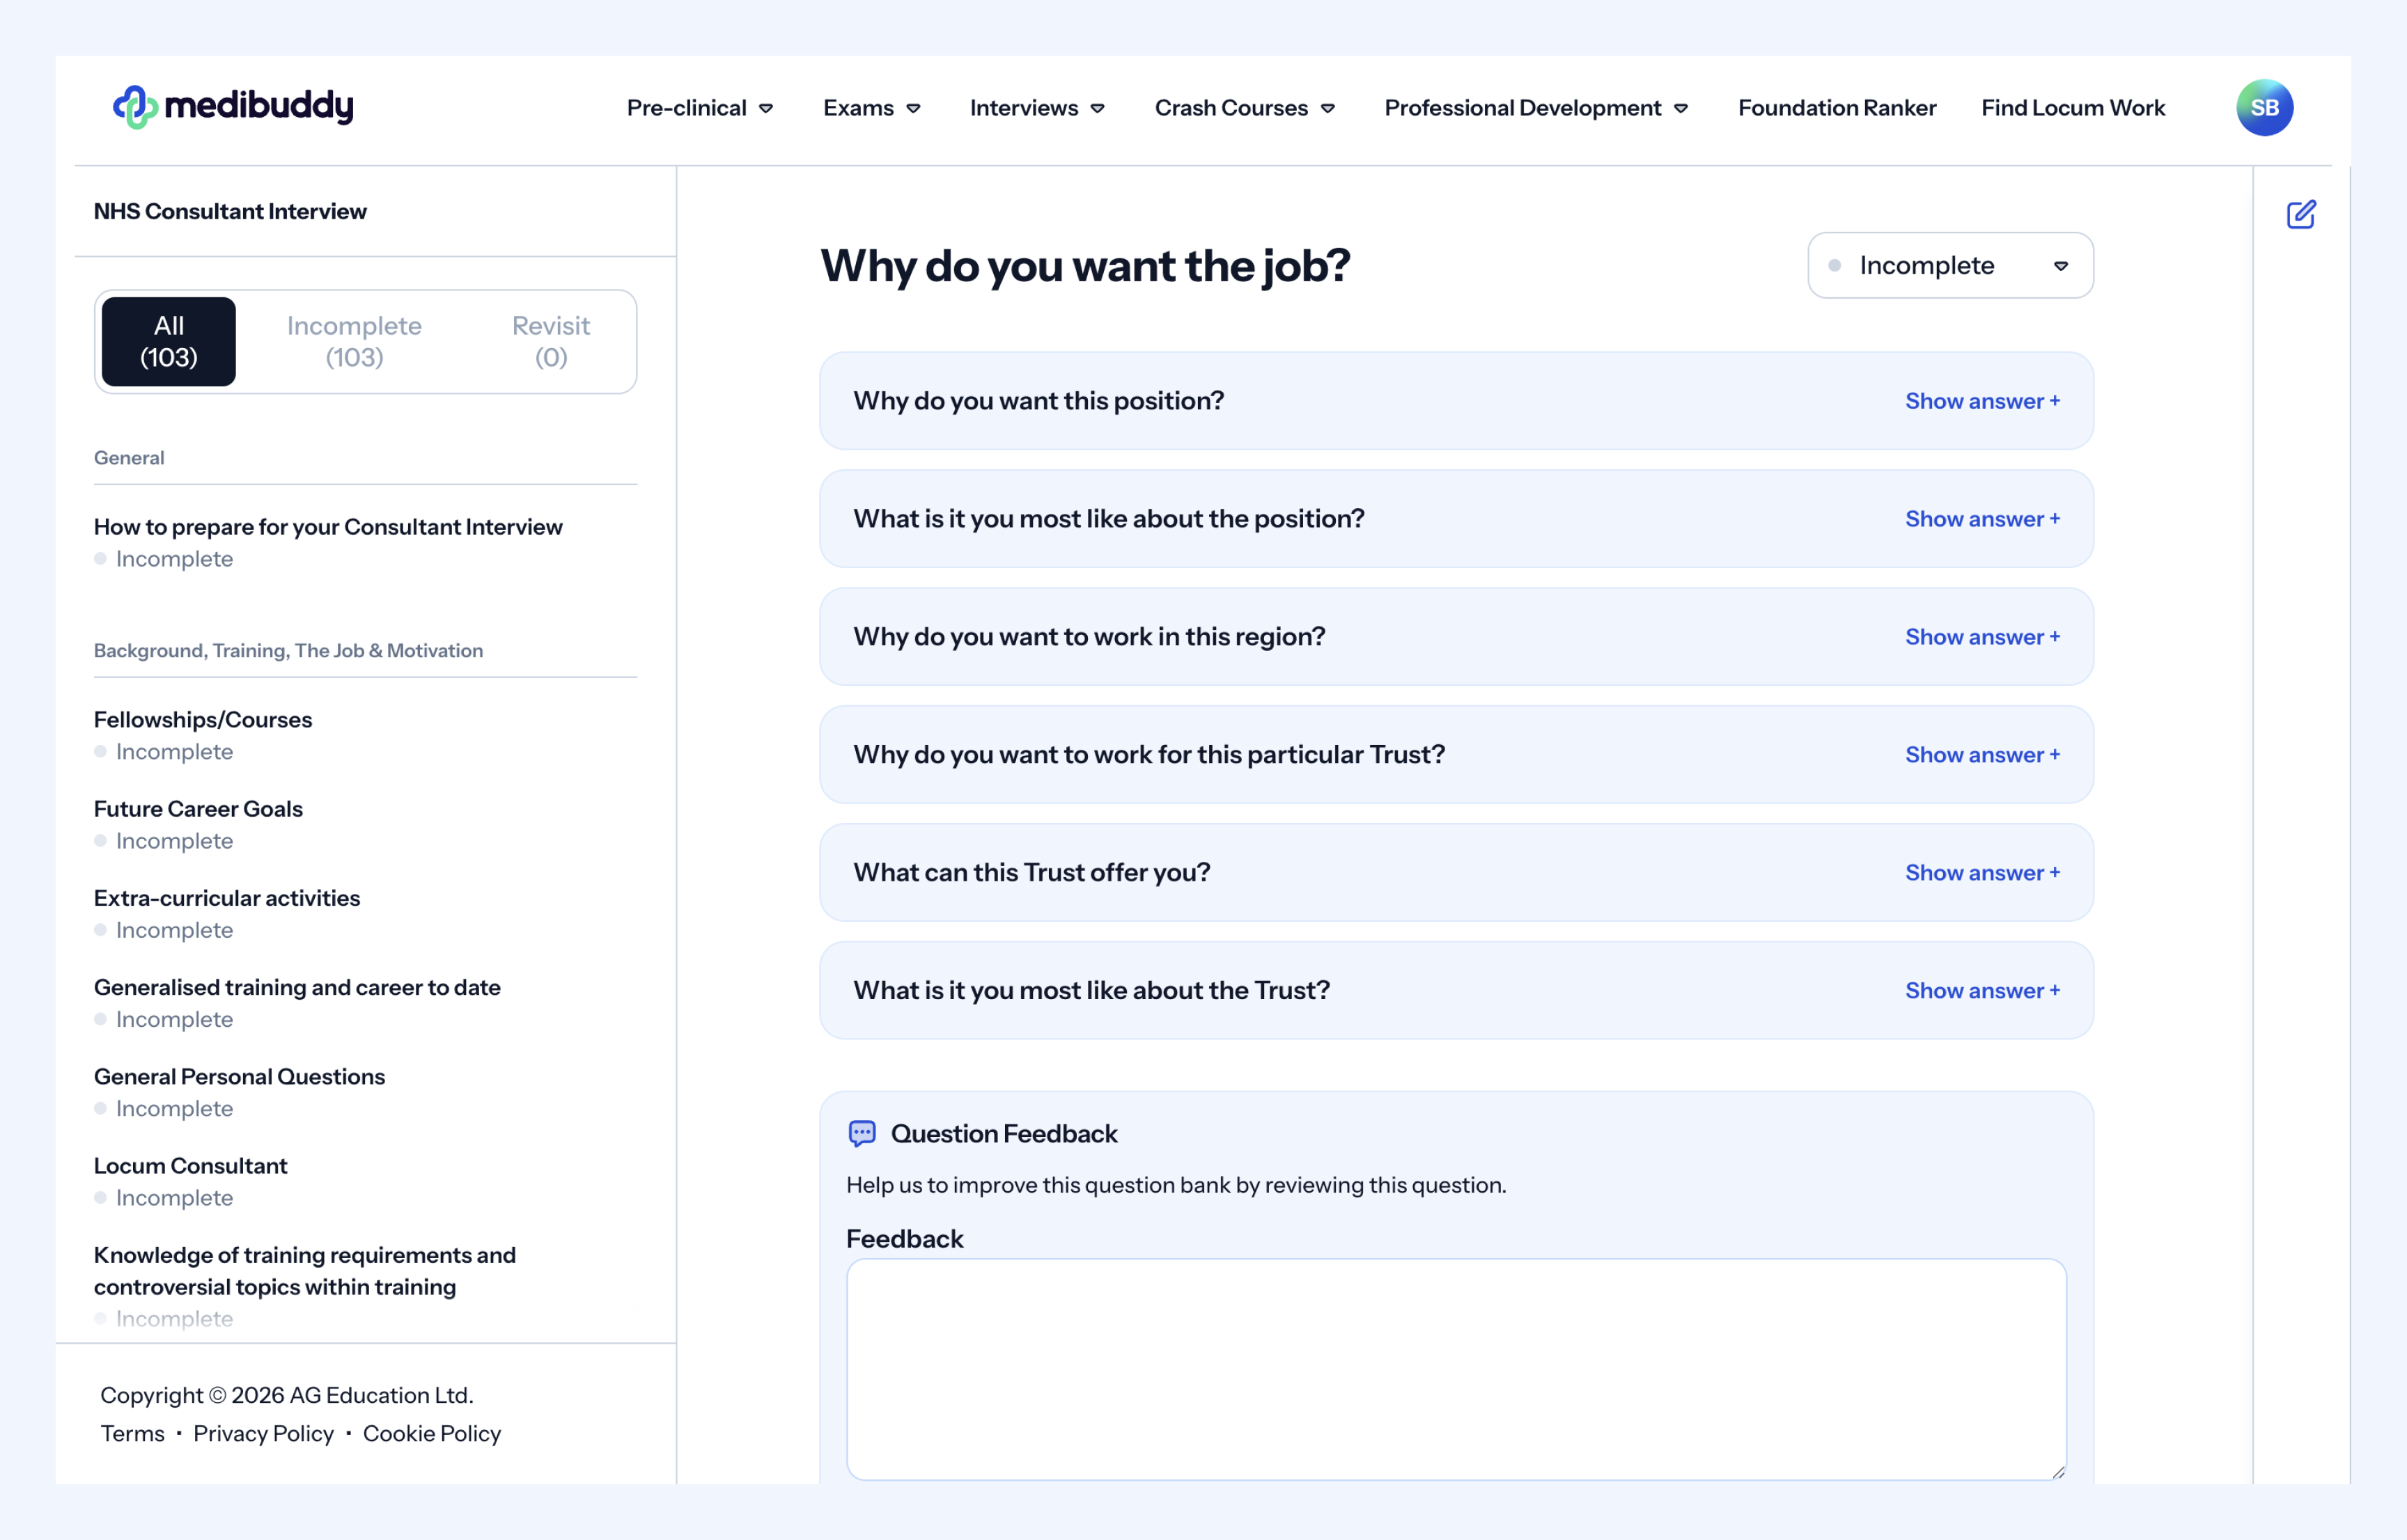This screenshot has width=2407, height=1540.
Task: Click the Pre-clinical dropdown arrow icon
Action: [766, 108]
